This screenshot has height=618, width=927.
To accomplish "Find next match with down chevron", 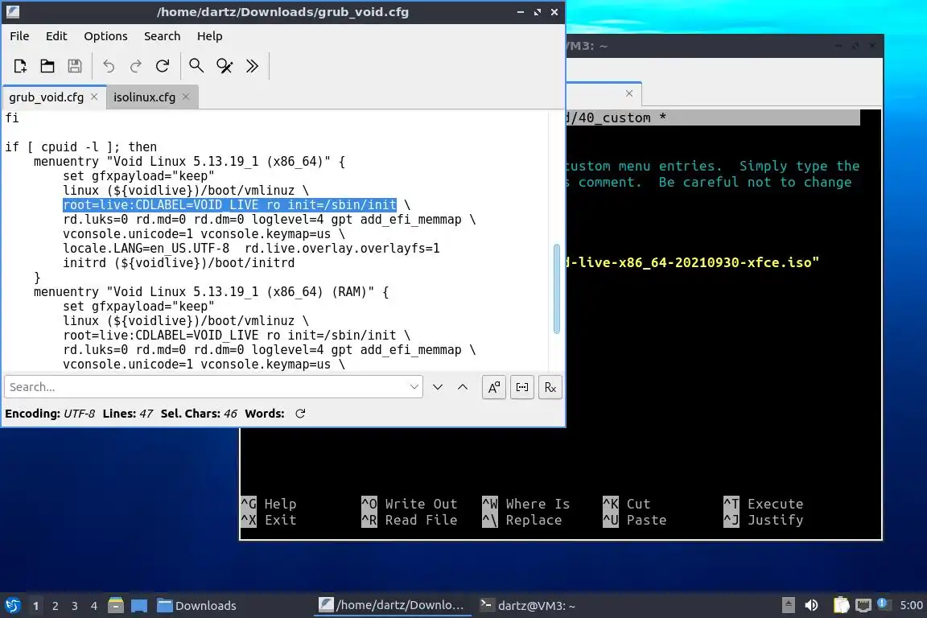I will click(x=438, y=387).
